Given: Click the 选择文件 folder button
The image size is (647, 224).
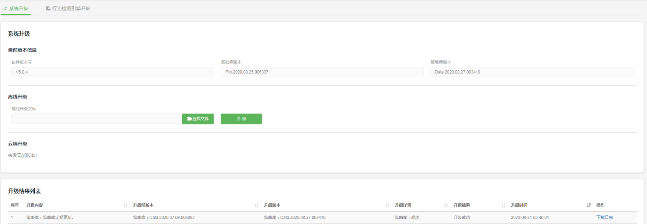Looking at the screenshot, I should point(198,119).
